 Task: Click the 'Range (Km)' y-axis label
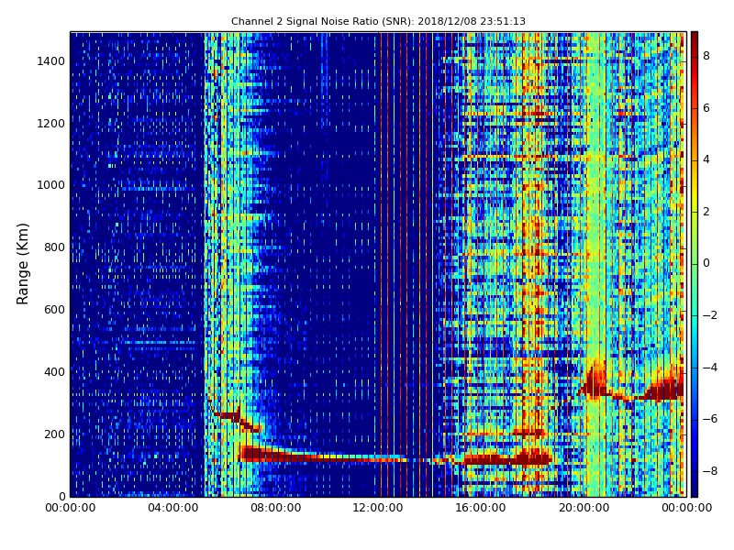(x=22, y=264)
